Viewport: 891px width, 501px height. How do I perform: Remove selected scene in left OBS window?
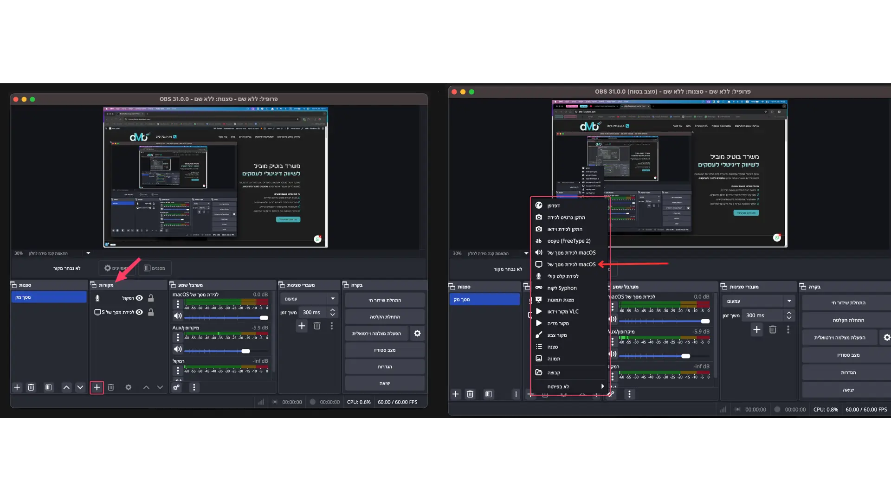tap(31, 387)
